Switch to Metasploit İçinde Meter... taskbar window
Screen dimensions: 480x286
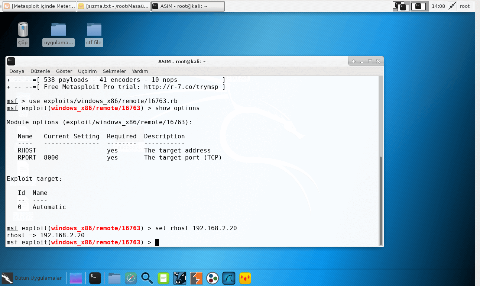39,6
